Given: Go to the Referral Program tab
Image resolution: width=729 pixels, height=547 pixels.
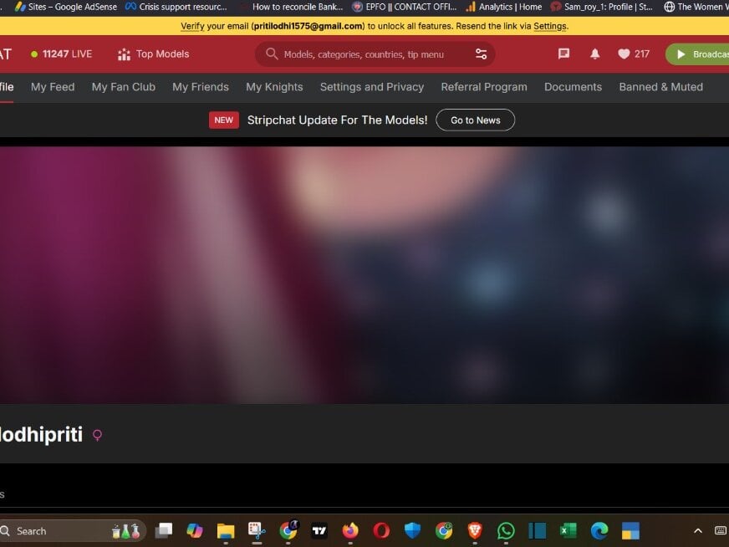Looking at the screenshot, I should pos(484,87).
